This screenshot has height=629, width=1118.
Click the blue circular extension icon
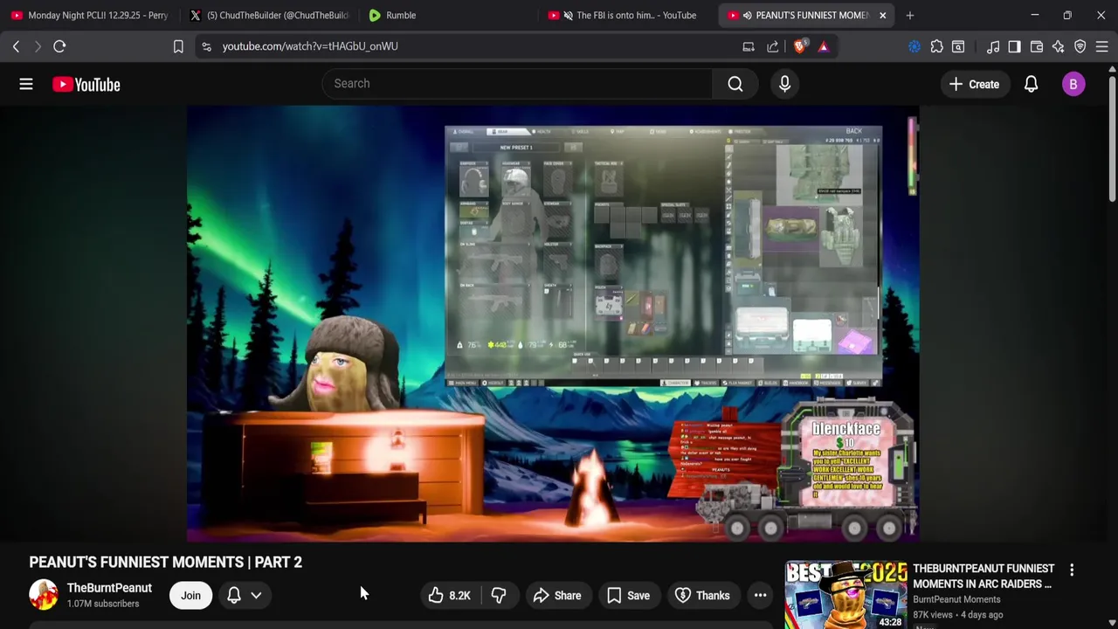click(x=914, y=46)
